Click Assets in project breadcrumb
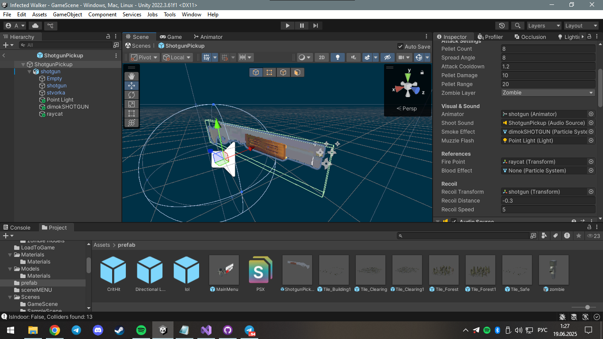This screenshot has width=603, height=339. (102, 245)
